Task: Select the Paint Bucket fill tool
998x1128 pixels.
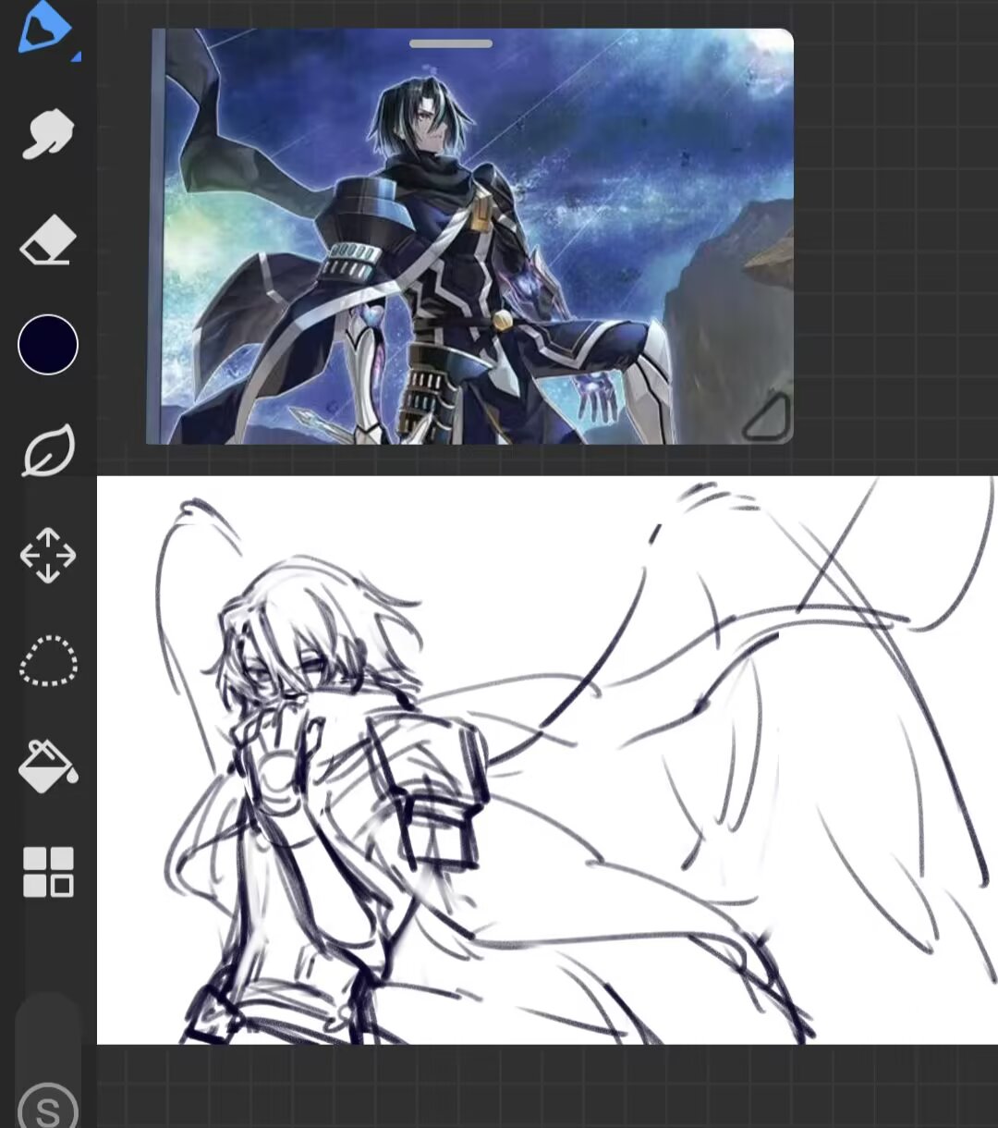Action: 48,766
